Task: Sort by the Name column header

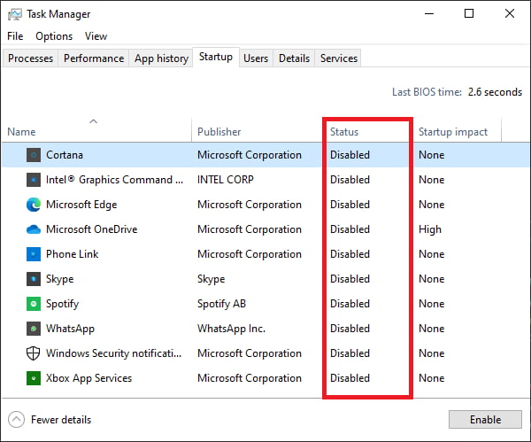Action: (96, 129)
